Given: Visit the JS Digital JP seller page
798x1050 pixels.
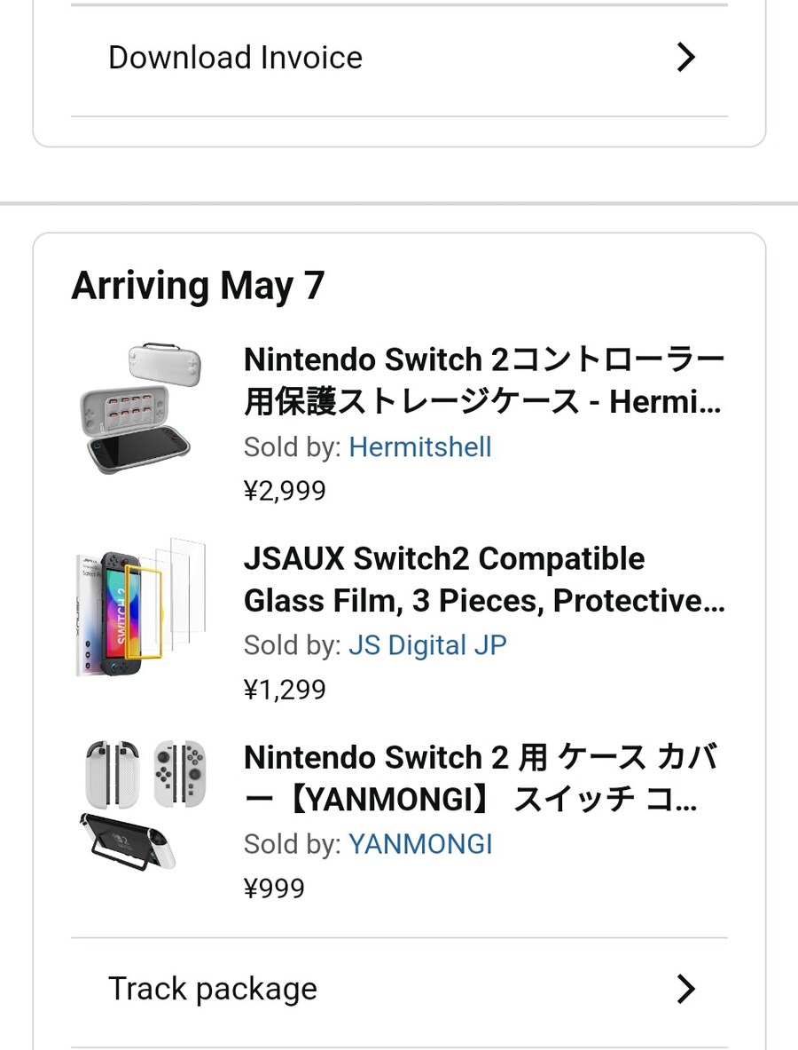Looking at the screenshot, I should coord(426,645).
